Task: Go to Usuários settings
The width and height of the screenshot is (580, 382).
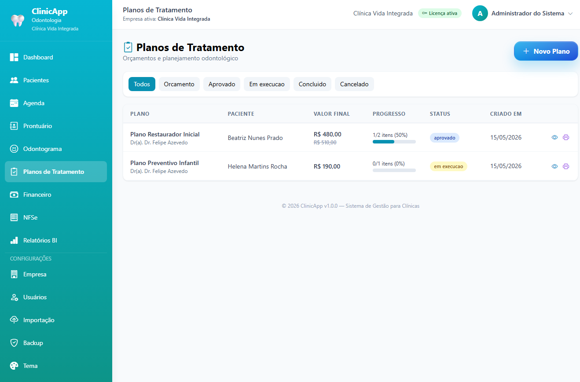Action: [56, 297]
